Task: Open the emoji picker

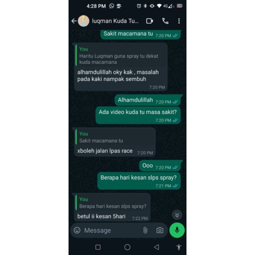Action: point(77,230)
